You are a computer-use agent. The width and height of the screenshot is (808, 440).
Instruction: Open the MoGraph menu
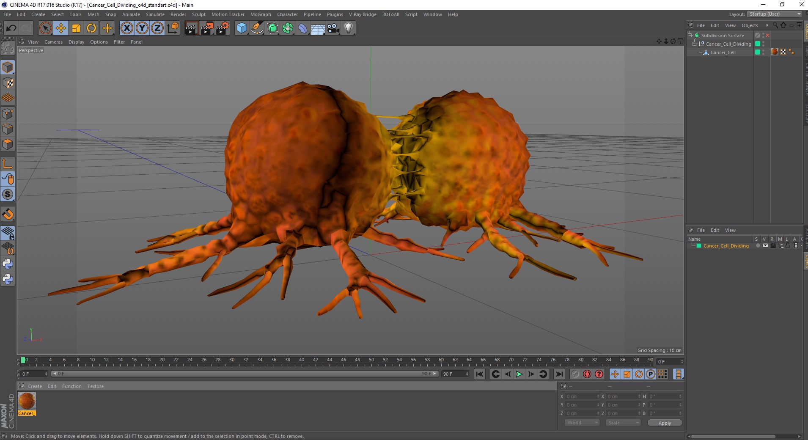coord(261,14)
